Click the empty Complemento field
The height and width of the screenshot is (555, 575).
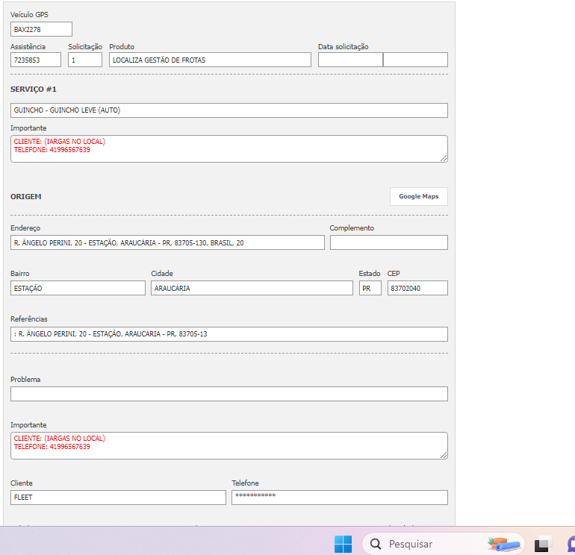(x=389, y=242)
